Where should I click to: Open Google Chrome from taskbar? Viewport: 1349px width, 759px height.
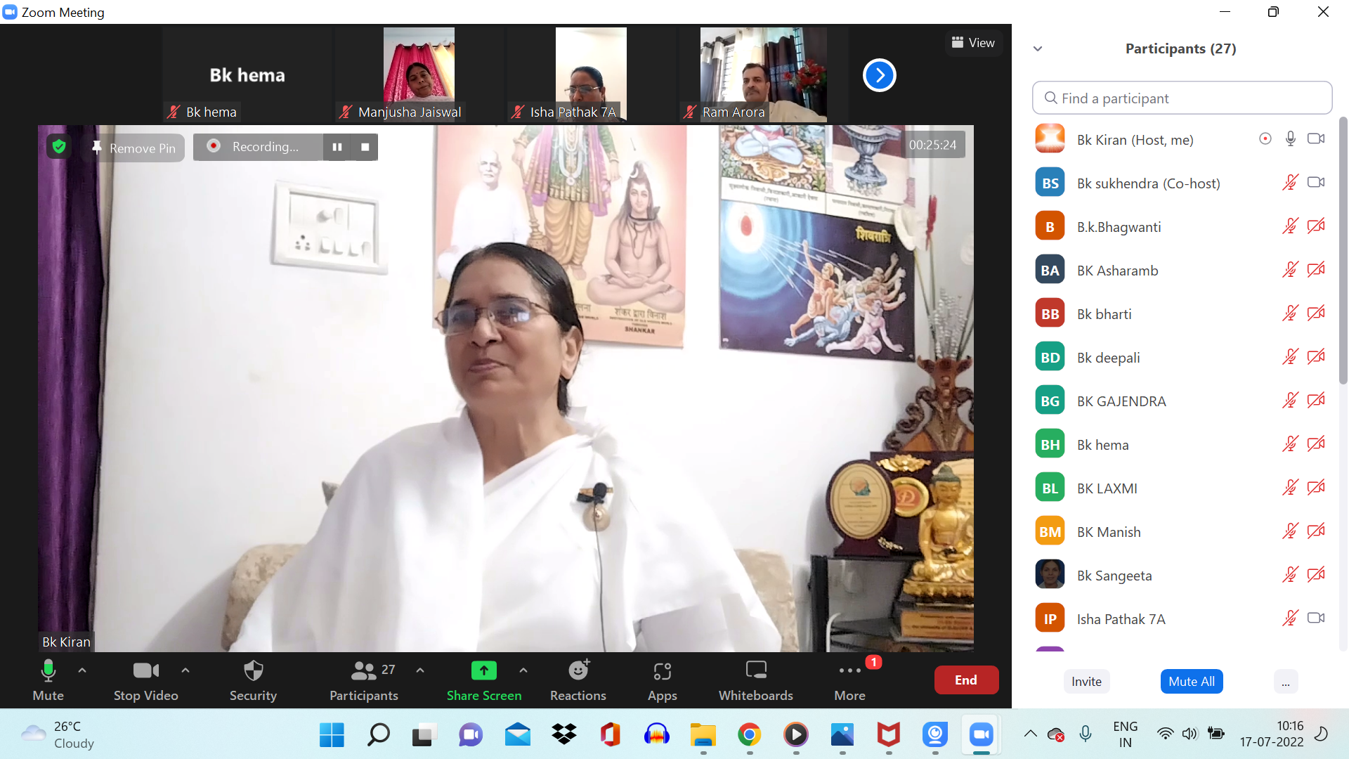750,735
